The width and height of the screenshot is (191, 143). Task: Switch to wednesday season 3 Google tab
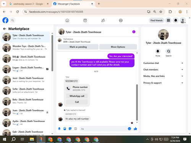coord(29,4)
